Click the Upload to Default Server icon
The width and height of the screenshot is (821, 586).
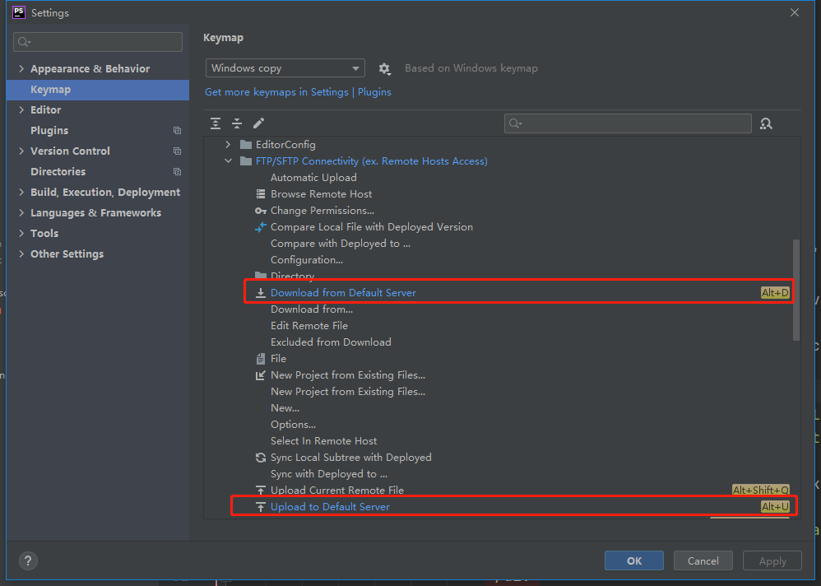[x=260, y=507]
